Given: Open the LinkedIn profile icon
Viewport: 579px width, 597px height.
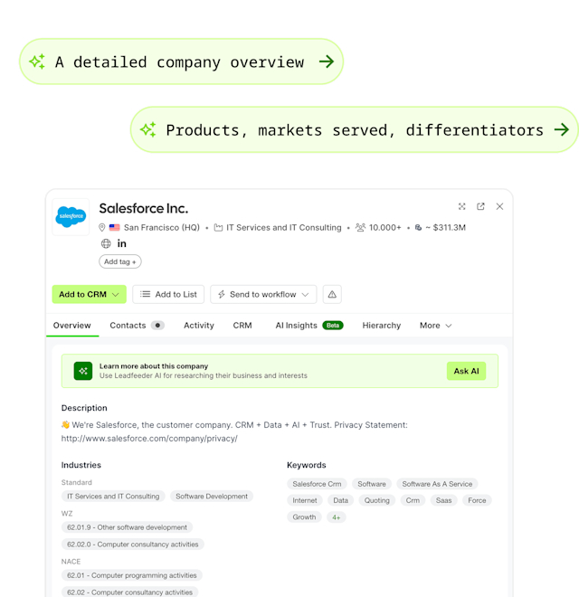Looking at the screenshot, I should [x=121, y=243].
